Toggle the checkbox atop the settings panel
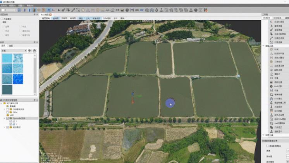The image size is (289, 163). pos(2,19)
